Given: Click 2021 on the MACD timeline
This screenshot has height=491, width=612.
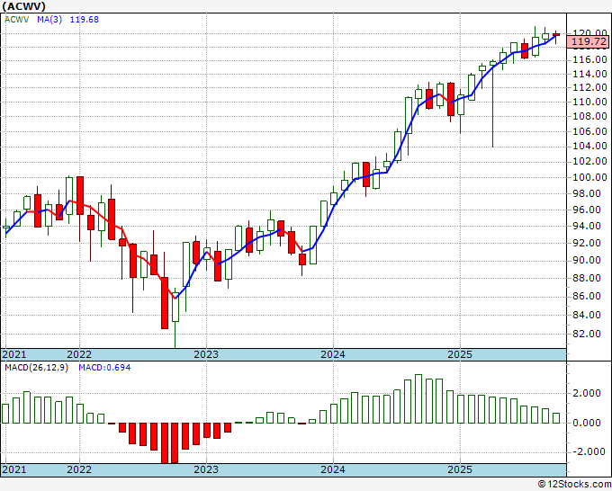Looking at the screenshot, I should 14,469.
